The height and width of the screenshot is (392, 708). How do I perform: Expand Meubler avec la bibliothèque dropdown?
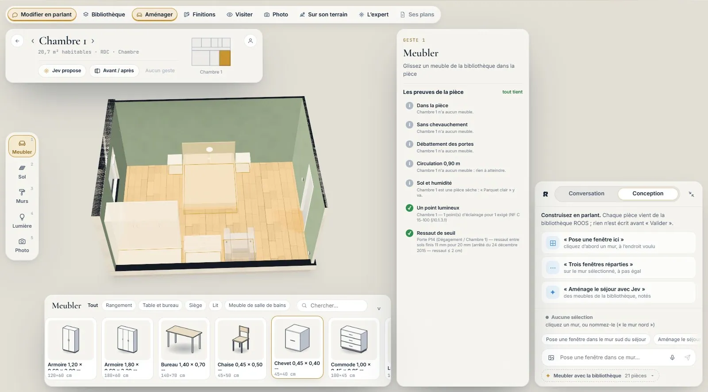pos(652,376)
